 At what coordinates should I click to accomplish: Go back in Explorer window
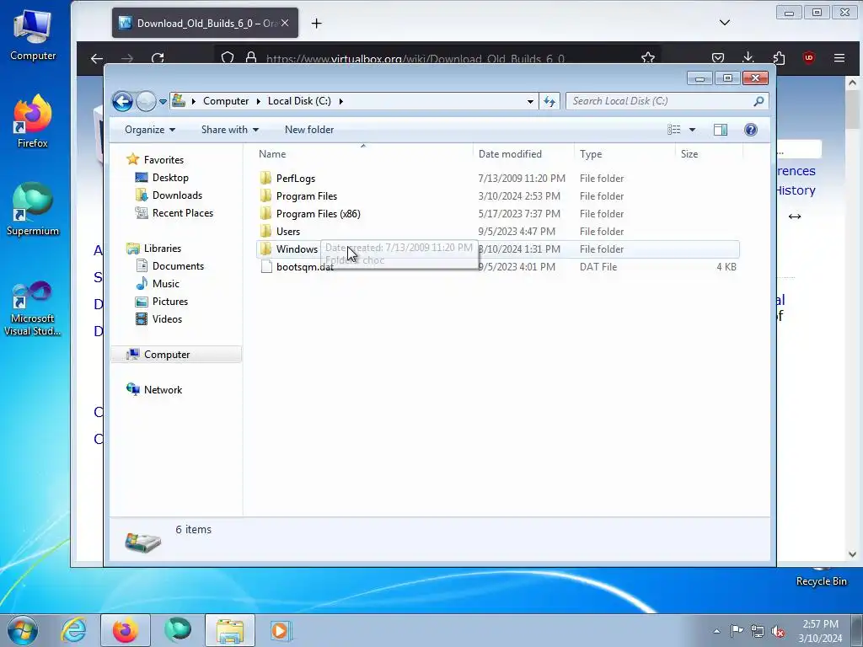[122, 101]
